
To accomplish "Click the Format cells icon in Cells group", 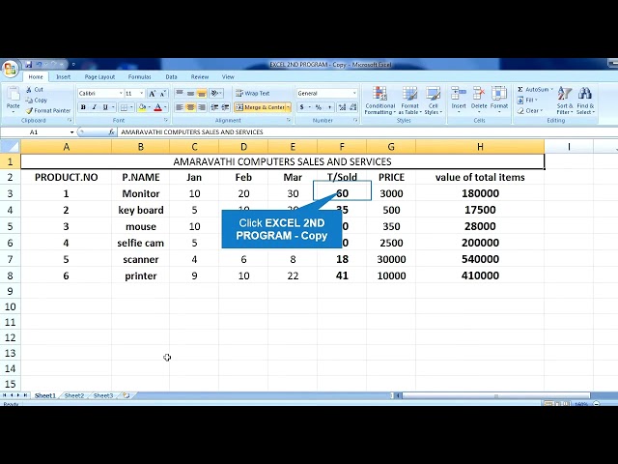I will click(499, 94).
